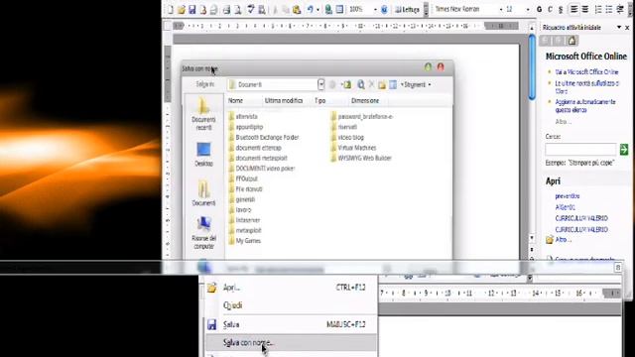Select the My Games folder
Screen dimensions: 635x357
(x=245, y=240)
